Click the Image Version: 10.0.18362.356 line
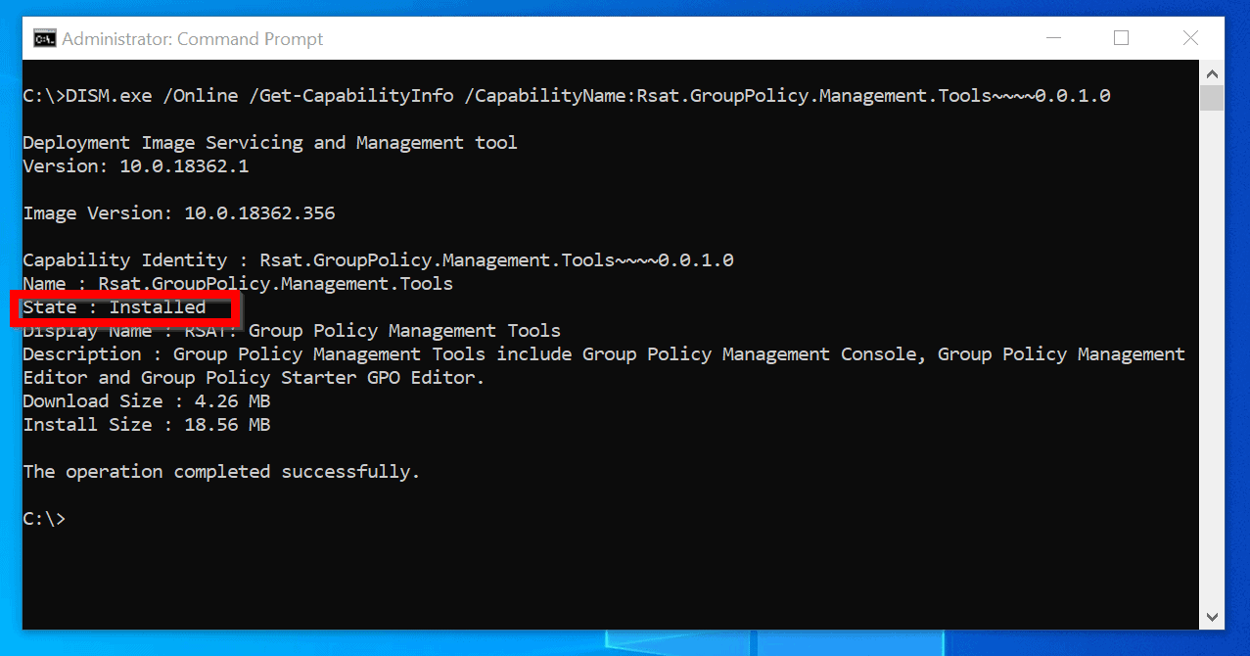Viewport: 1250px width, 656px height. (178, 212)
